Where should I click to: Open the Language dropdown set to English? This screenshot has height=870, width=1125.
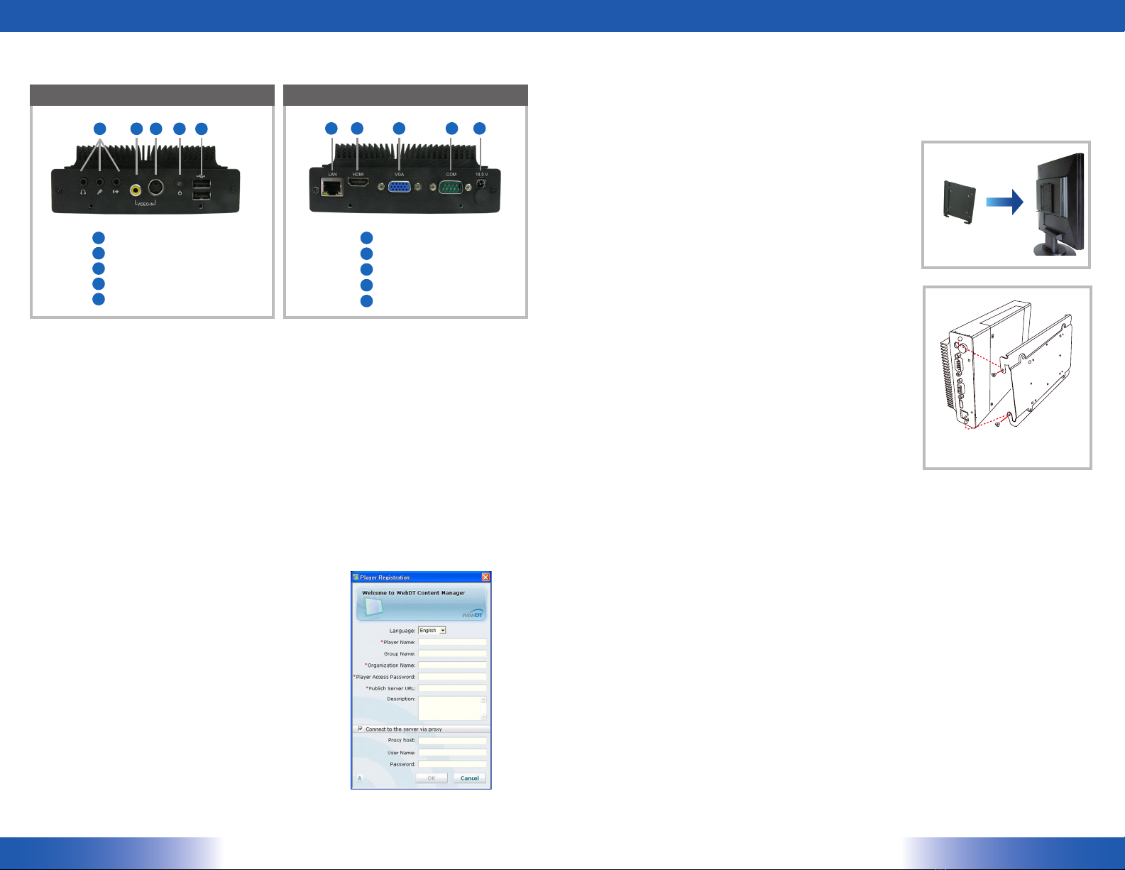click(432, 630)
